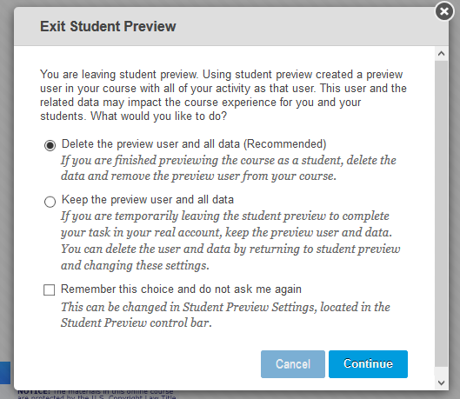This screenshot has width=460, height=399.
Task: Close the Exit Student Preview dialog
Action: coord(444,11)
